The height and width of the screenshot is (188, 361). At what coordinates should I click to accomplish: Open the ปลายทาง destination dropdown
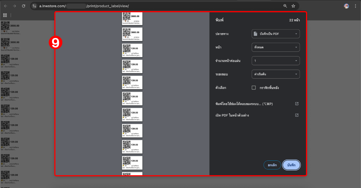[x=276, y=34]
